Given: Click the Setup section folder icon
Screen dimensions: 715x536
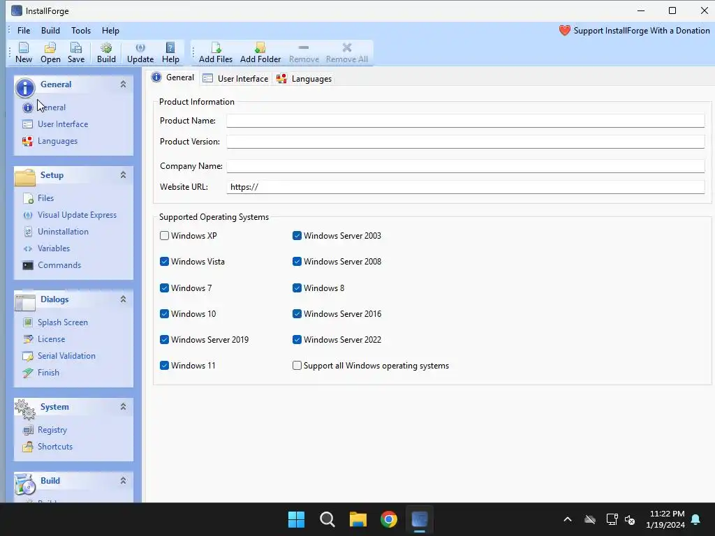Looking at the screenshot, I should click(25, 177).
